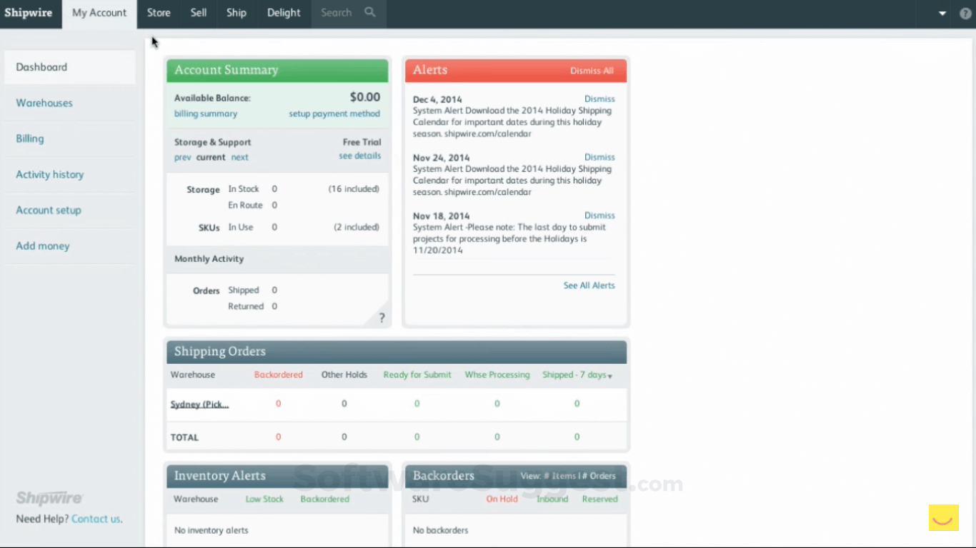976x548 pixels.
Task: Open the search magnifier icon
Action: pyautogui.click(x=369, y=12)
